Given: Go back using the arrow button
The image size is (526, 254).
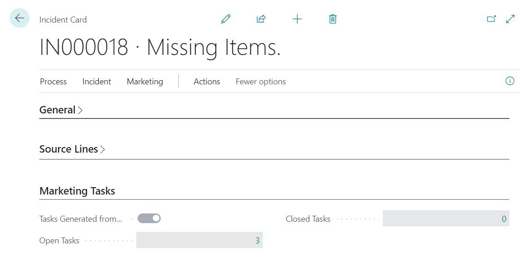Looking at the screenshot, I should click(x=19, y=18).
